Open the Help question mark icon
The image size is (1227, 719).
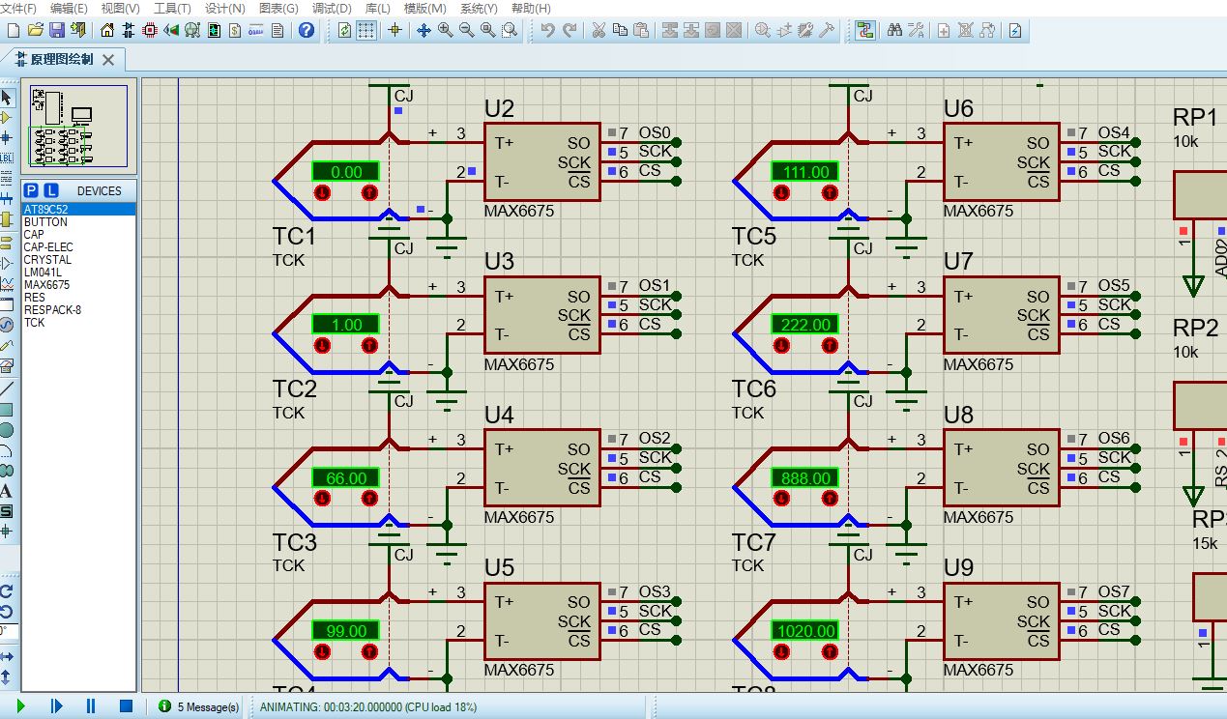point(307,30)
